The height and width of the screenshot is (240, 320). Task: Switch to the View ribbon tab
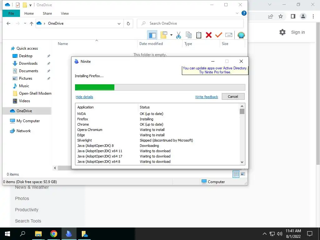coord(65,13)
